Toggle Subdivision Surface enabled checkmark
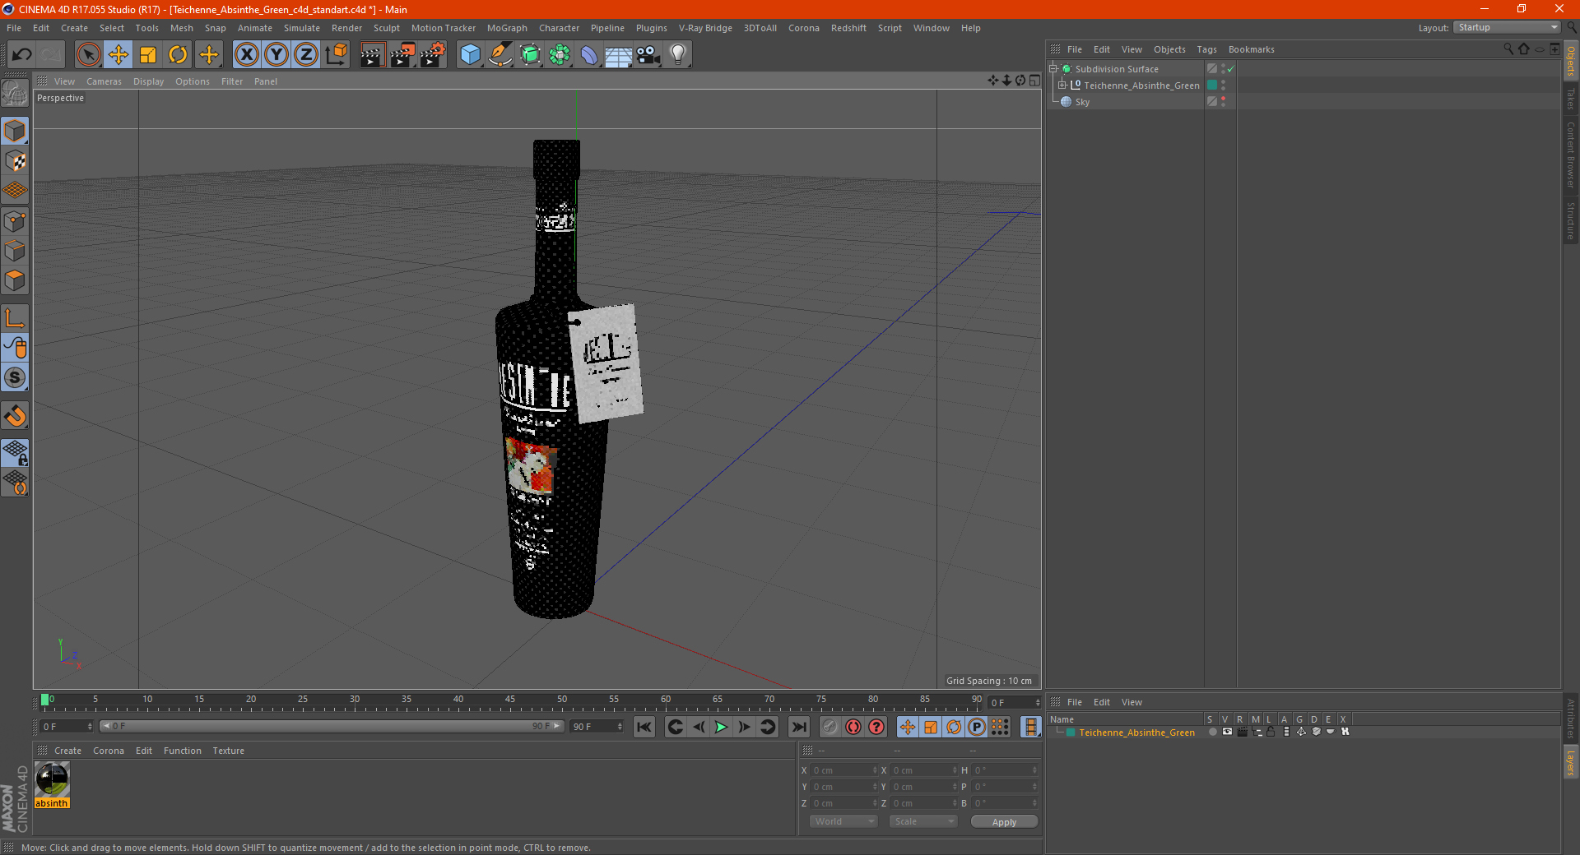The width and height of the screenshot is (1580, 855). pyautogui.click(x=1230, y=69)
